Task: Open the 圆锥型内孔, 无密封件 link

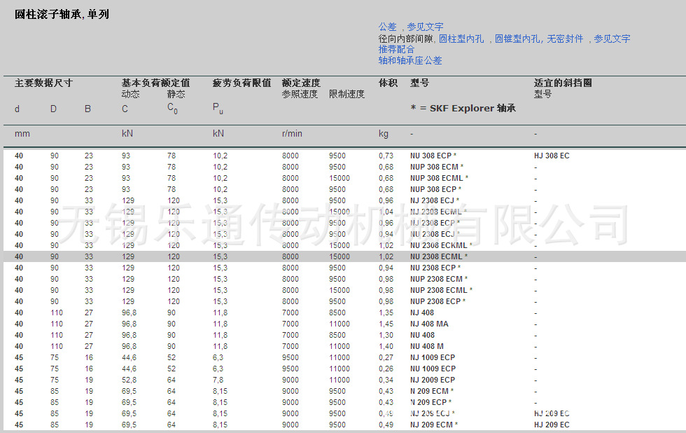Action: [x=539, y=39]
